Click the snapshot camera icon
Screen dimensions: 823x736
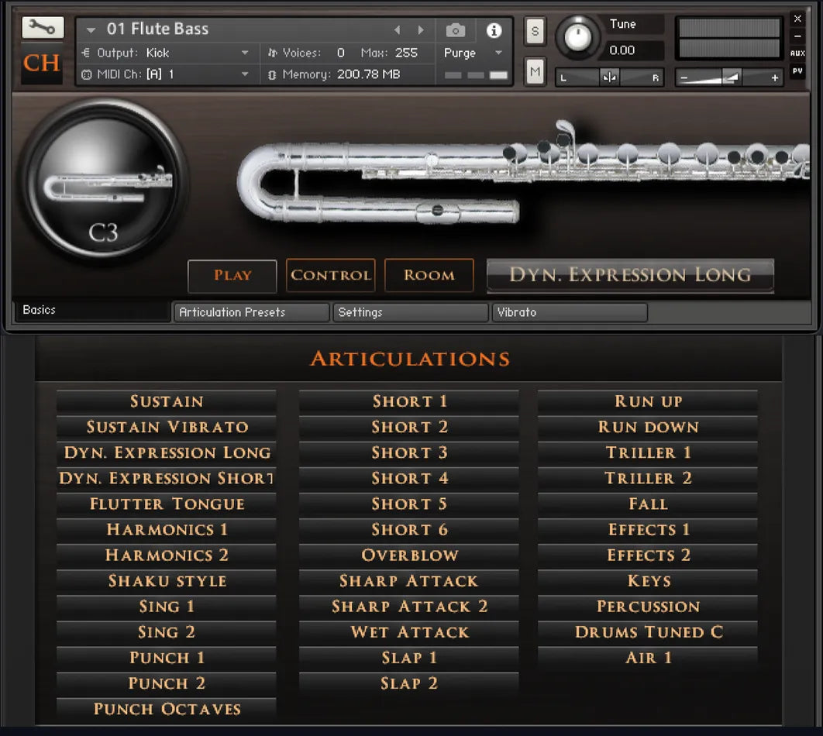[454, 29]
